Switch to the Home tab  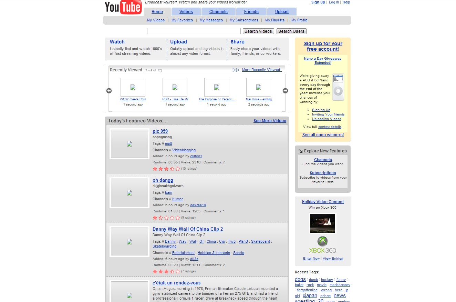coord(157,12)
